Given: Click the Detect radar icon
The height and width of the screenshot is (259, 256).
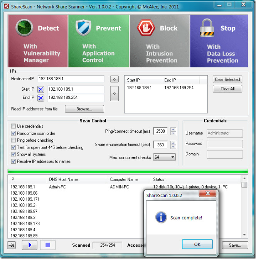Looking at the screenshot, I should pyautogui.click(x=24, y=27).
